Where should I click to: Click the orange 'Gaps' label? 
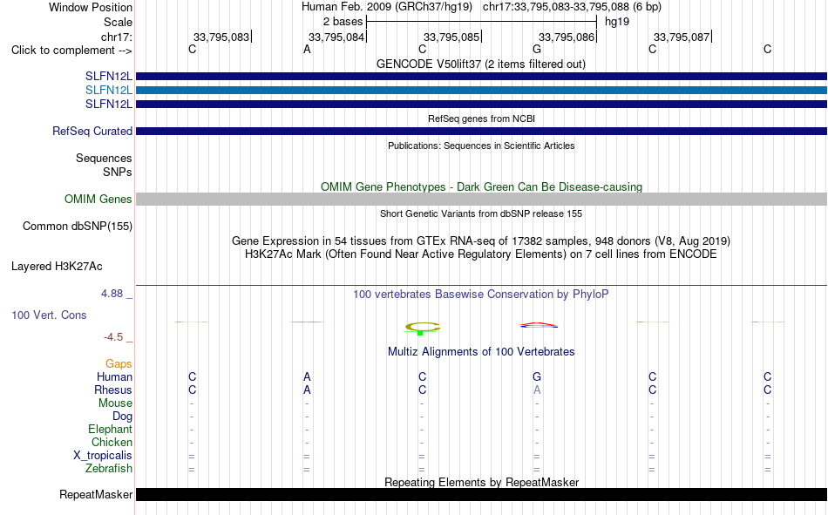[x=119, y=364]
